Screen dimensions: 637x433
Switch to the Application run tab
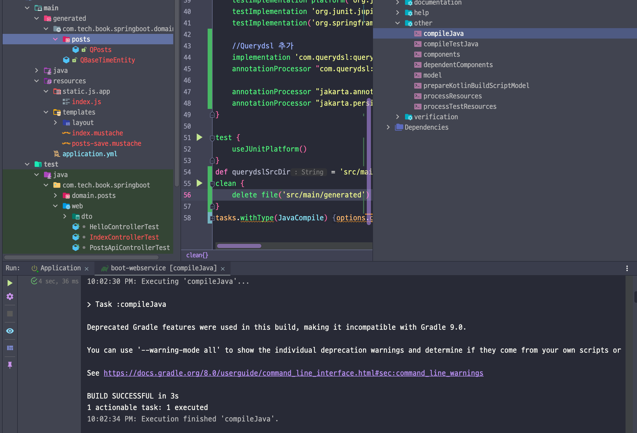[60, 268]
